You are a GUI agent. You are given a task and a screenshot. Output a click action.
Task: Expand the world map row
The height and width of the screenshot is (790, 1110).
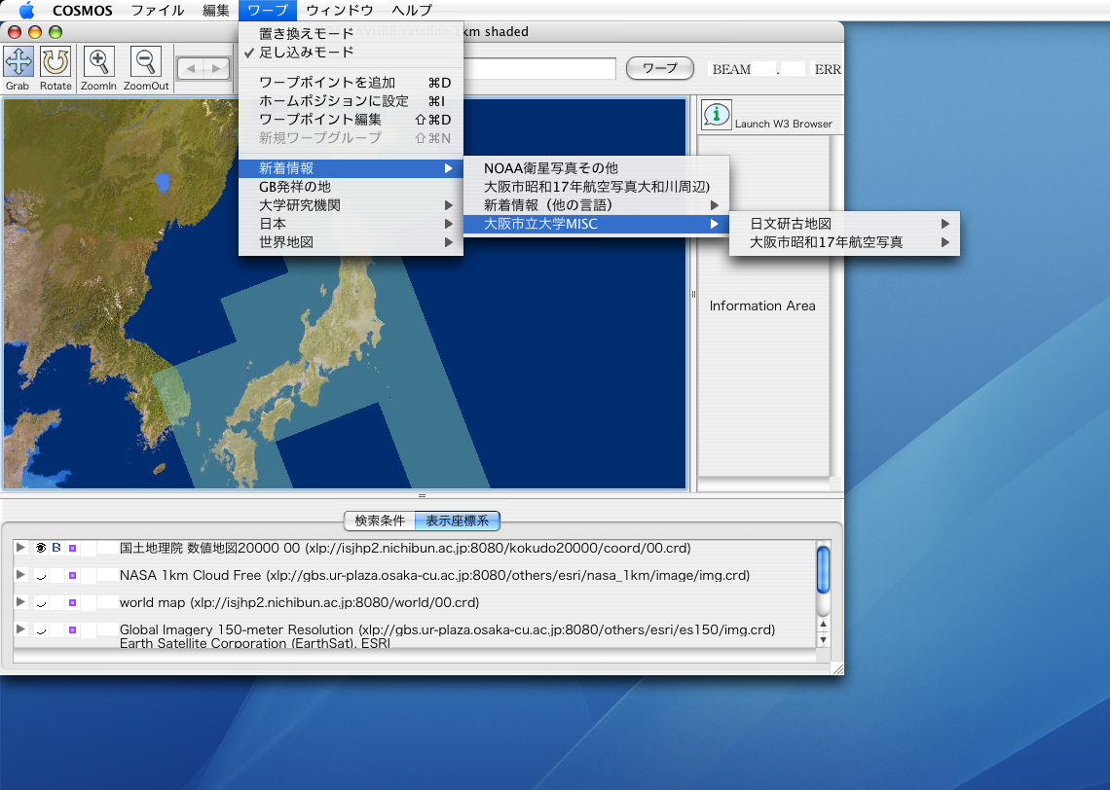pos(20,602)
